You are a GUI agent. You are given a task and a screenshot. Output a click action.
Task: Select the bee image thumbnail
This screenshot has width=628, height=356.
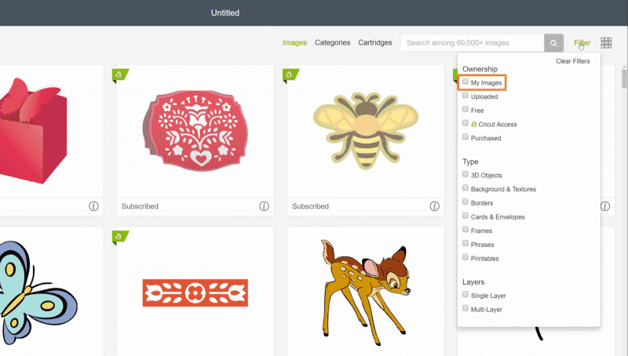pyautogui.click(x=365, y=130)
